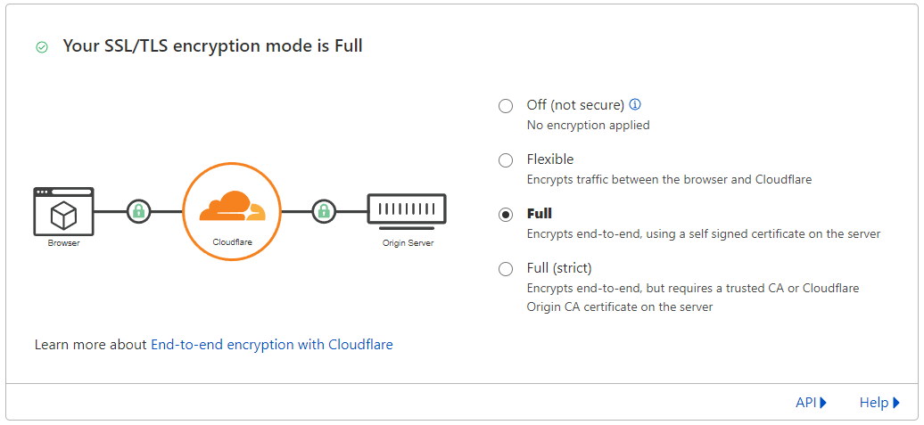Click the lock between Browser and Cloudflare

click(137, 211)
